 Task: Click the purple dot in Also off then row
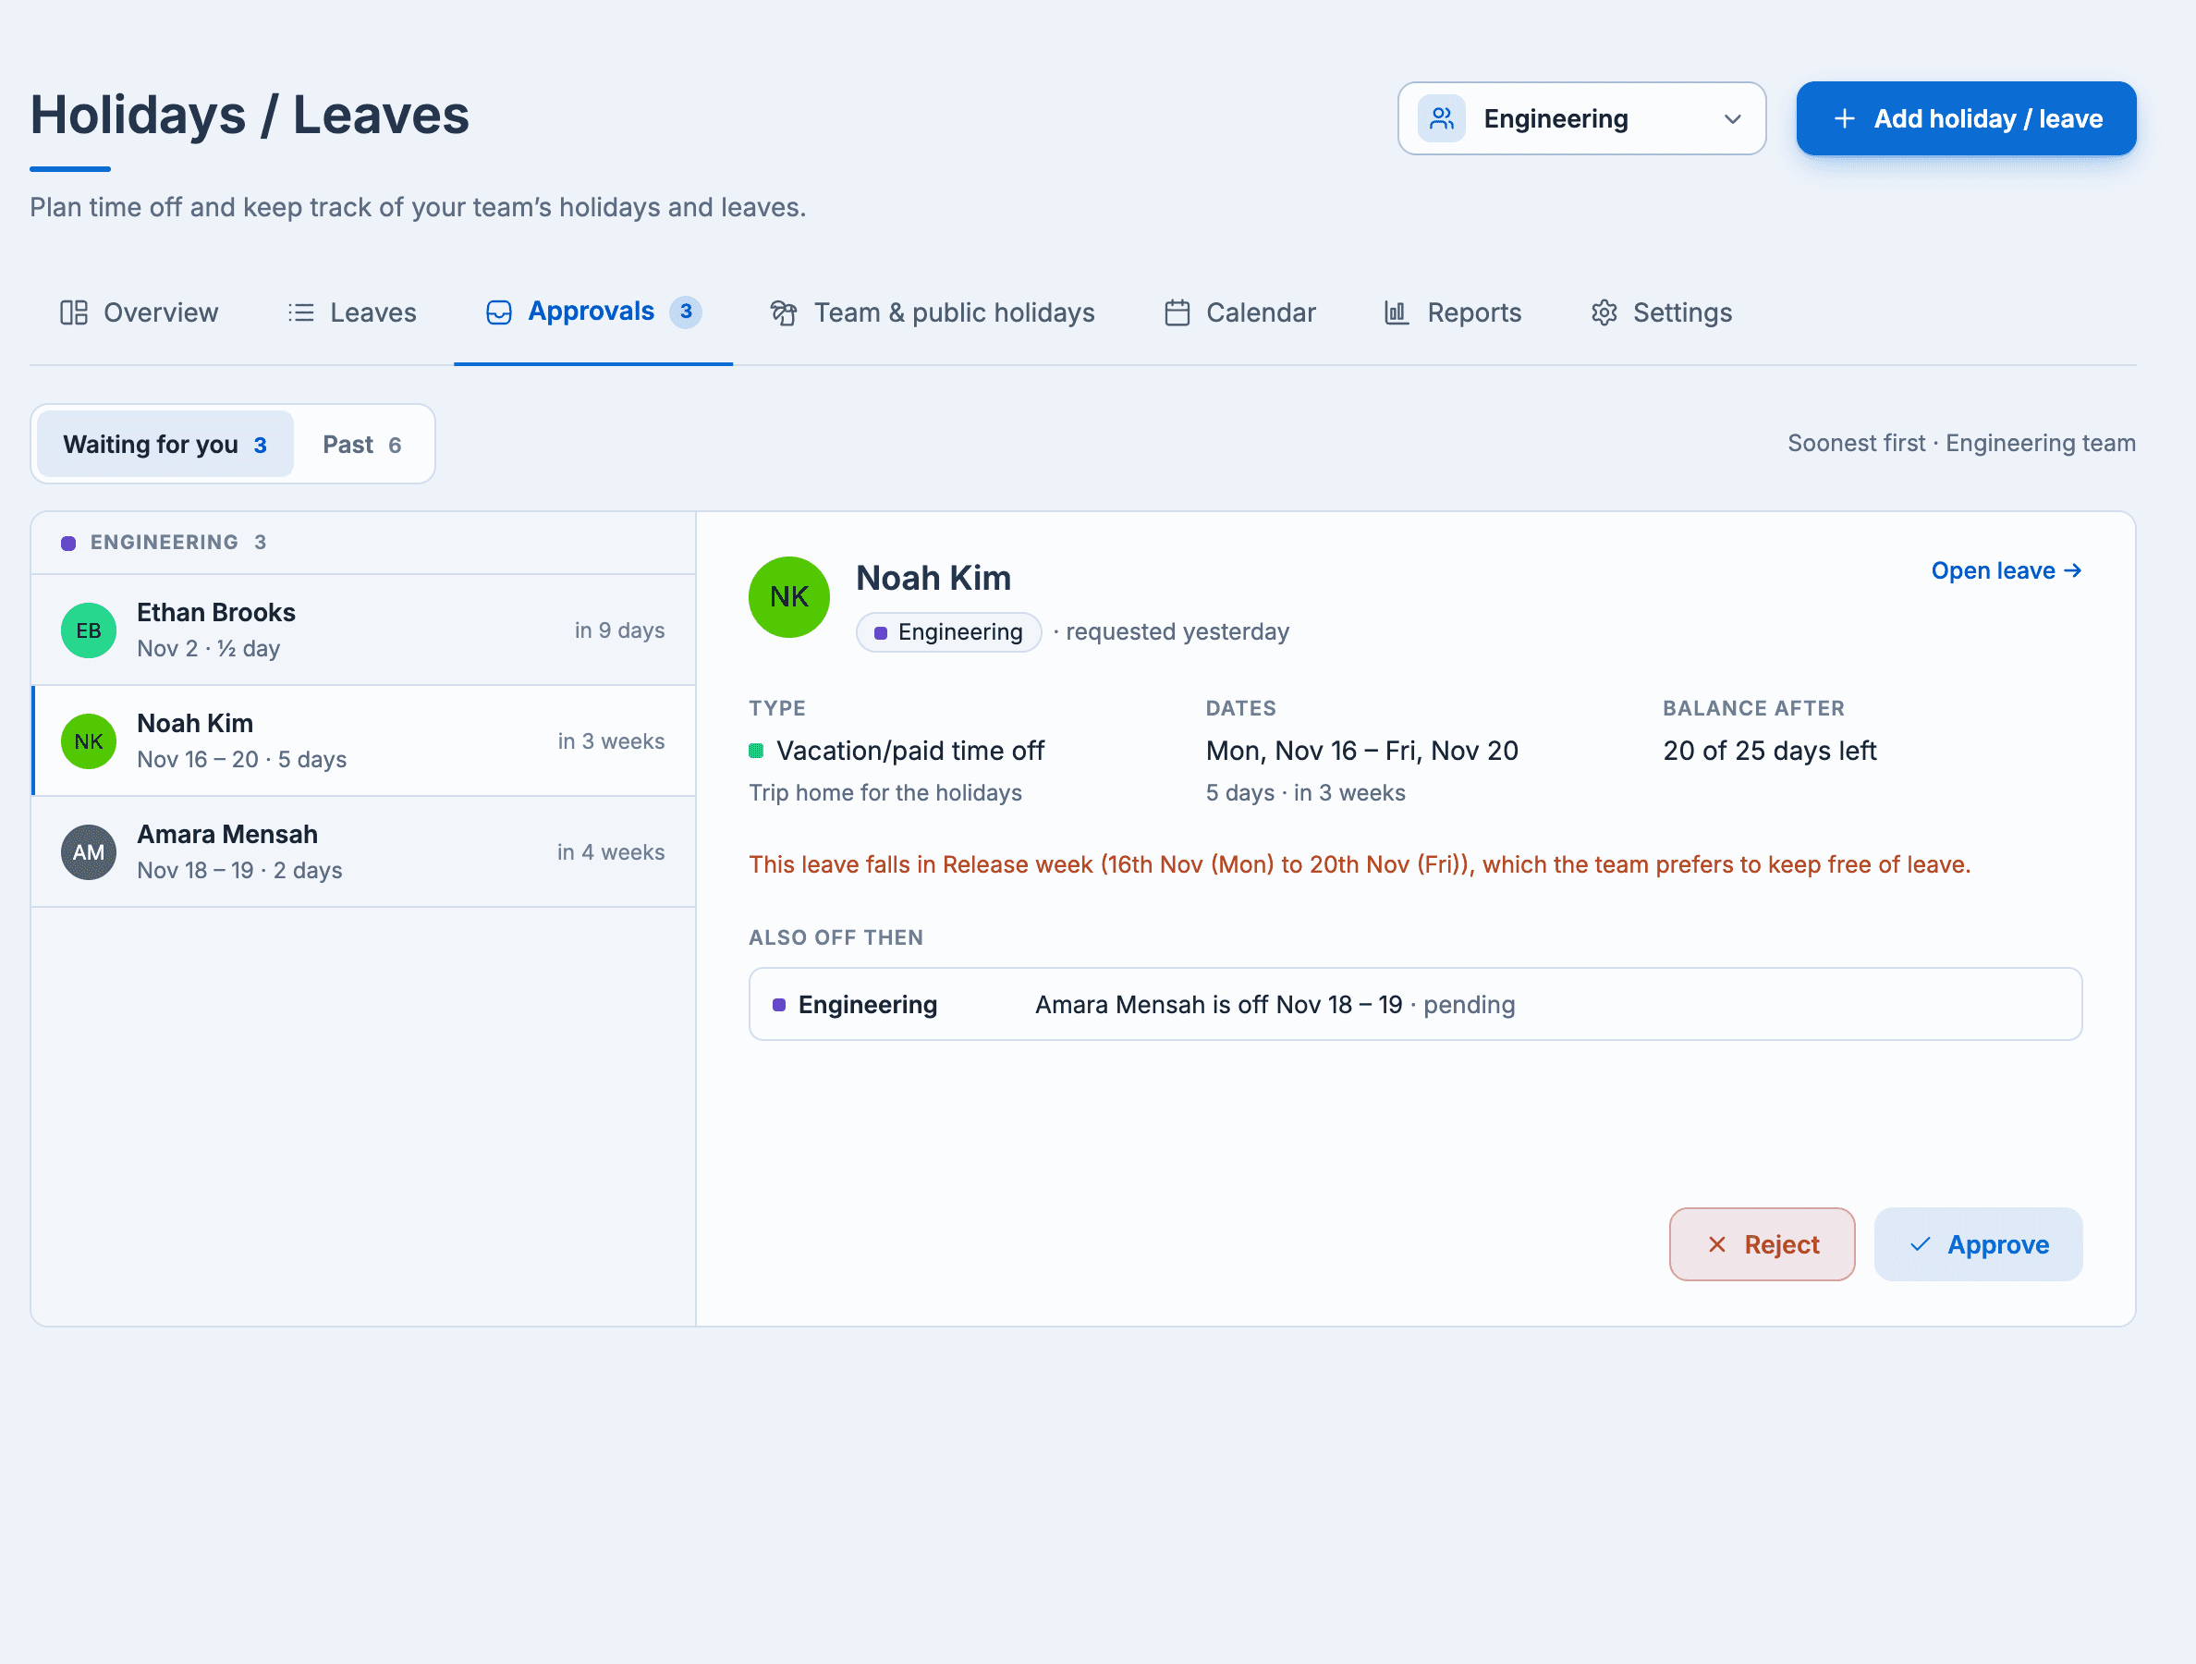[779, 1005]
